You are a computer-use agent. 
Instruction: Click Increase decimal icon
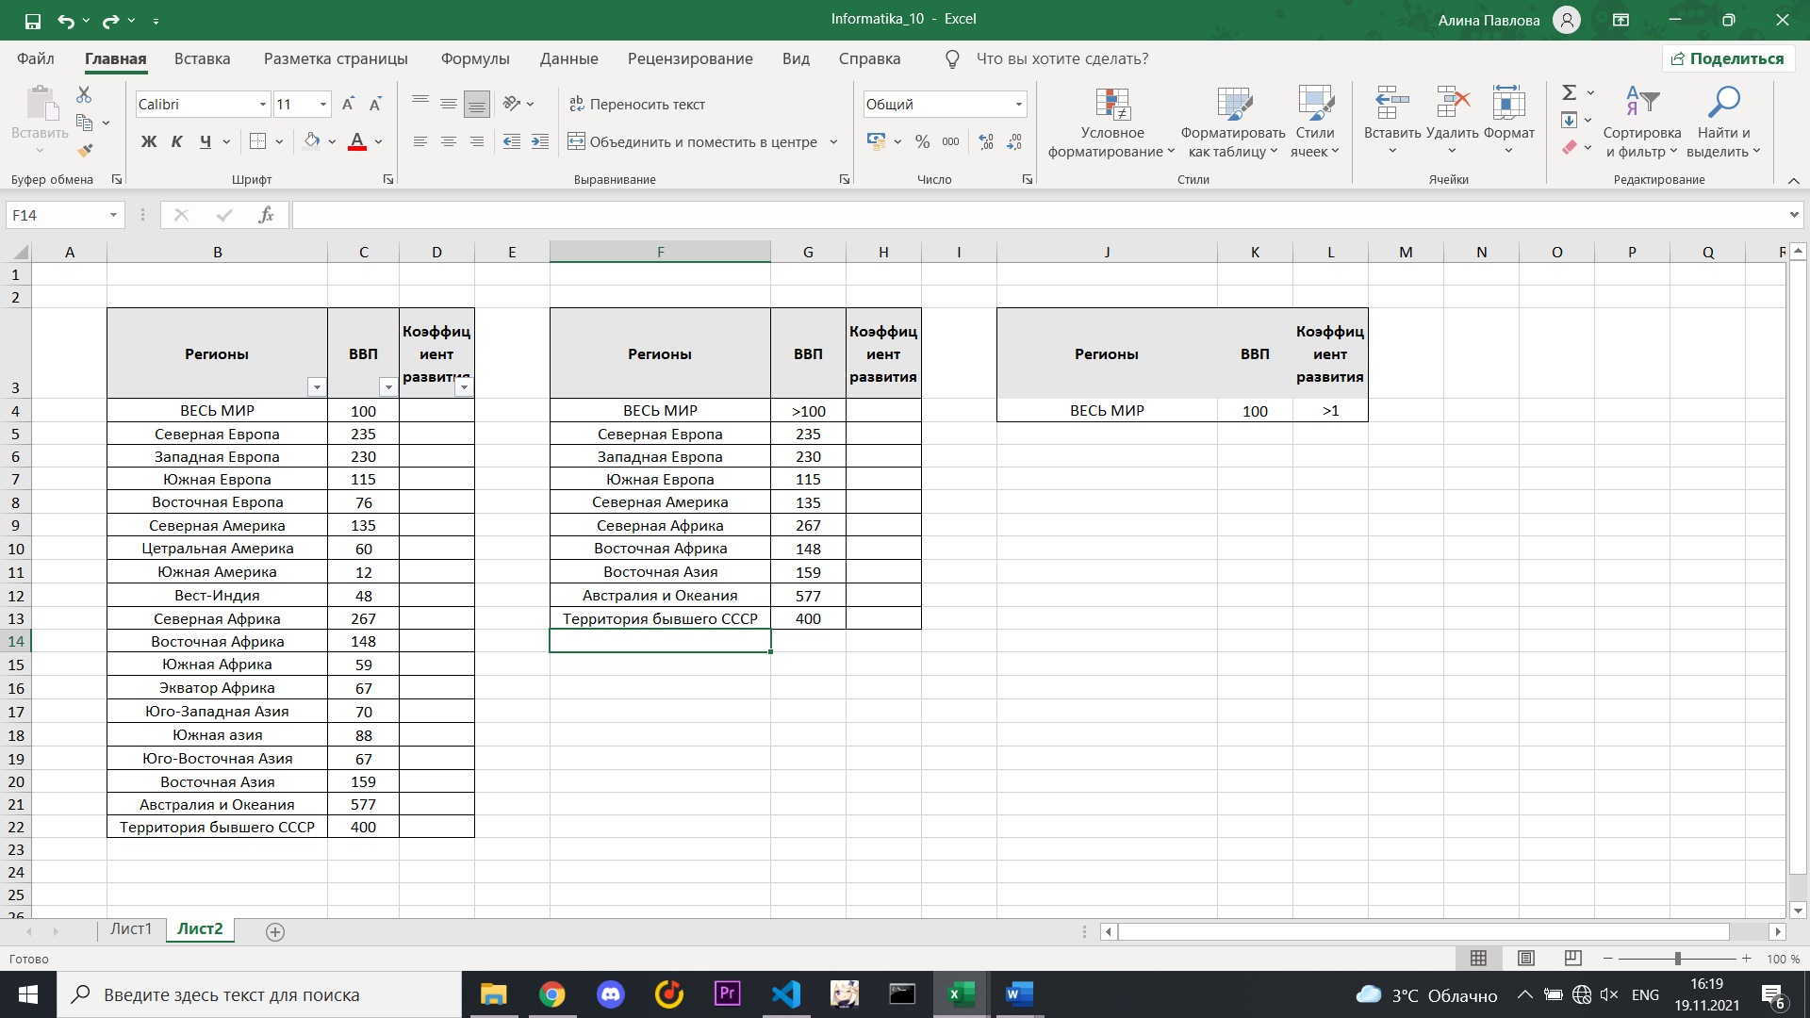986,141
